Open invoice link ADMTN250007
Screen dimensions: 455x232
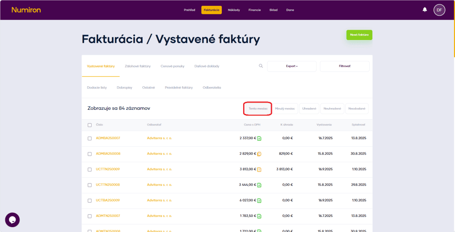[108, 216]
